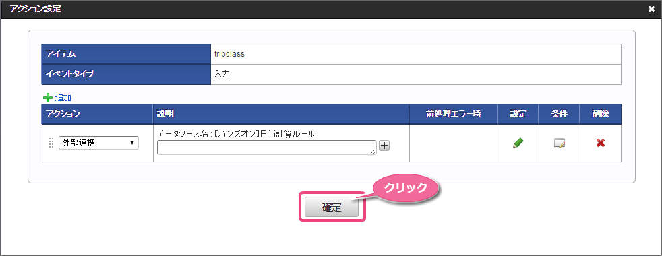Click the 設定 column header

point(518,114)
